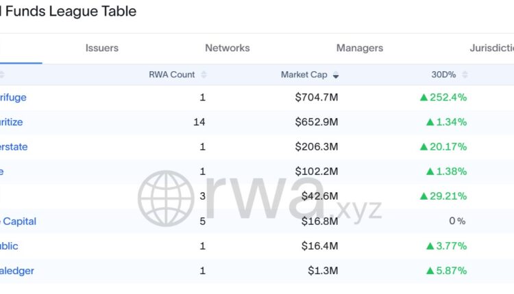
Task: Click the green up triangle beside 20.17%
Action: 424,147
